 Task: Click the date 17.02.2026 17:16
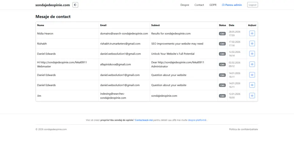click(x=234, y=44)
